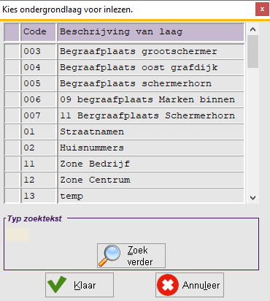The image size is (270, 301).
Task: Select the Begraafplaats oost grafdijk row
Action: (124, 67)
